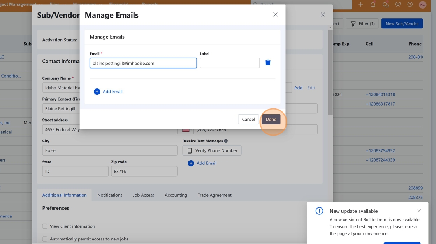Delete the email entry with trash icon

point(268,63)
